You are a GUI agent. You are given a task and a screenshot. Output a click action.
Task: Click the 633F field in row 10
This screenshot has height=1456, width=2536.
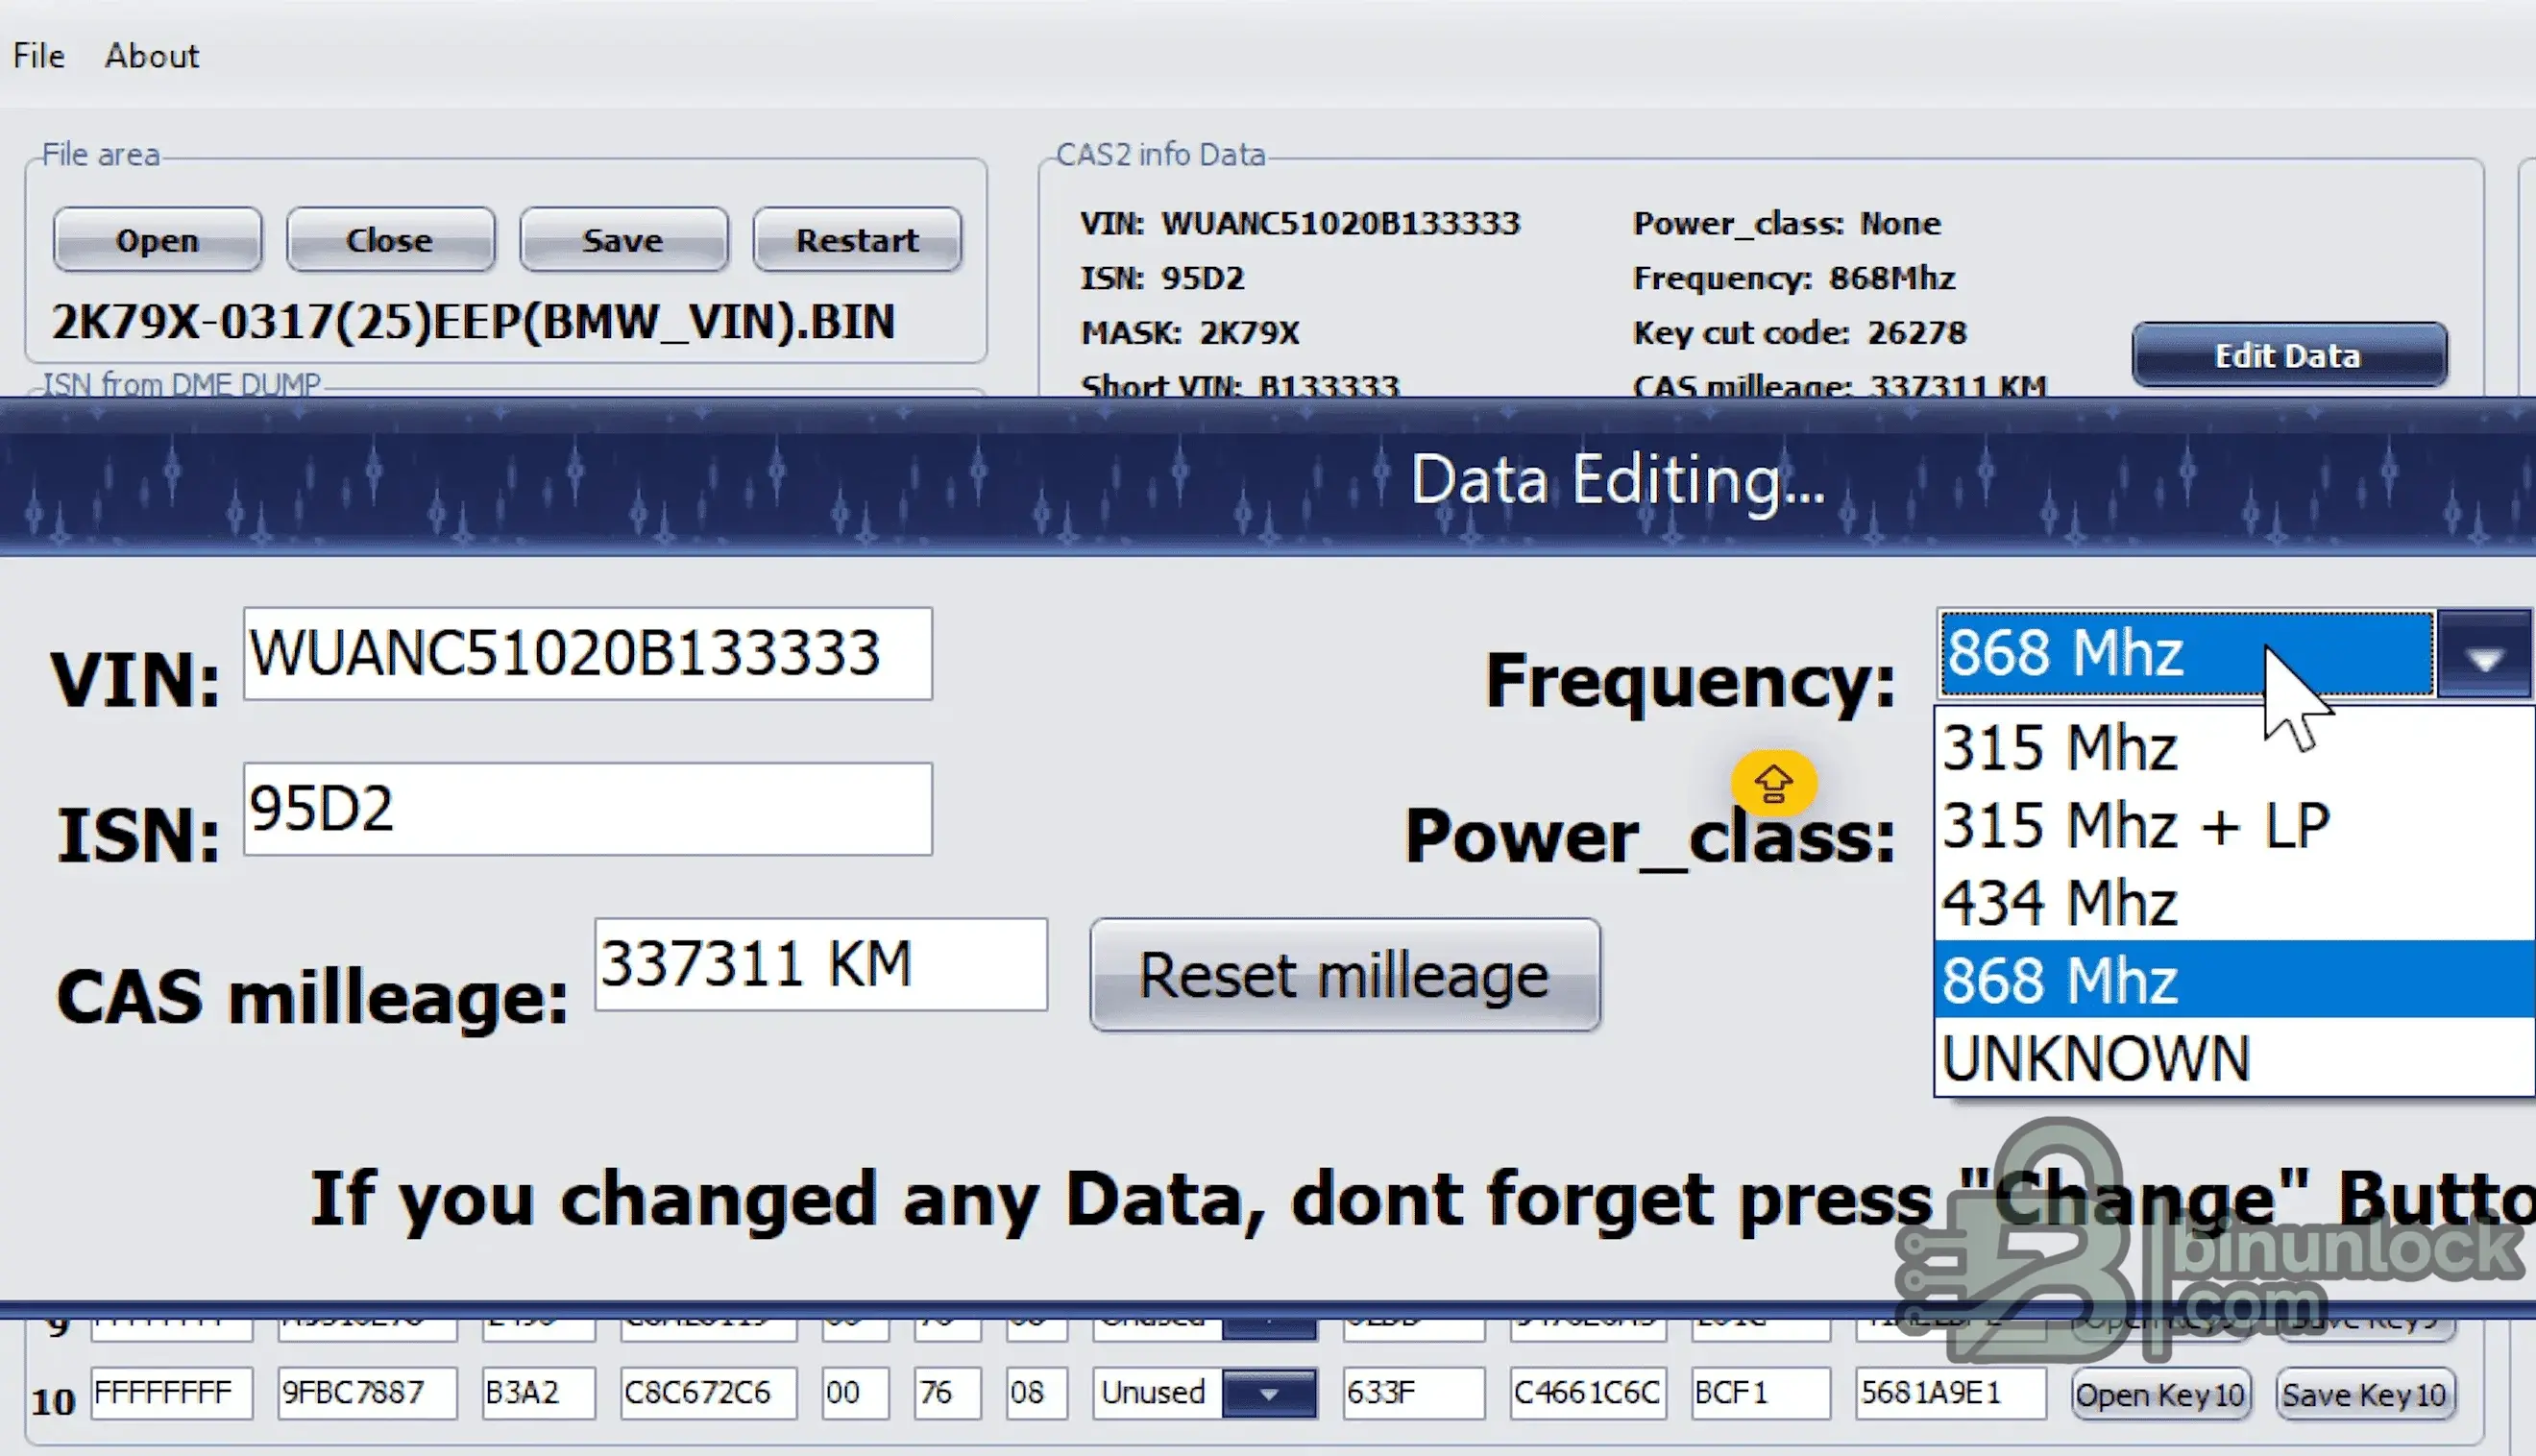pyautogui.click(x=1413, y=1393)
